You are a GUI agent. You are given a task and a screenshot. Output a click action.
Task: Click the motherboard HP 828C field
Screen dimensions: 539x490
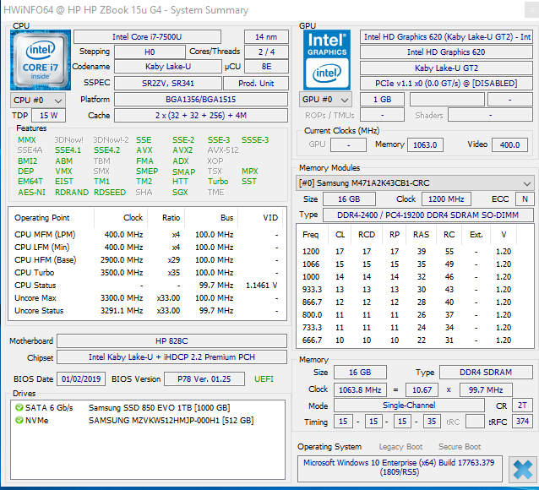click(171, 341)
